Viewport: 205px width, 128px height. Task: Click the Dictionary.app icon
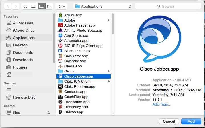tap(60, 107)
